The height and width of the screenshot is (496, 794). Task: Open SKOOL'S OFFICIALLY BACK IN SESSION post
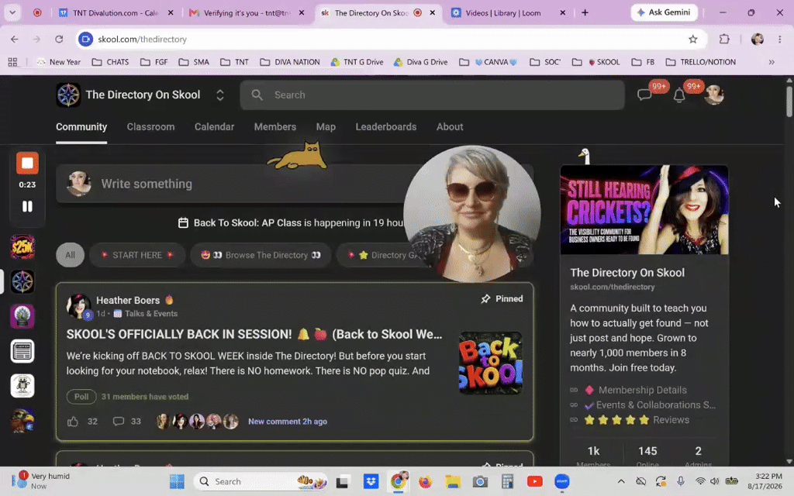(x=254, y=334)
